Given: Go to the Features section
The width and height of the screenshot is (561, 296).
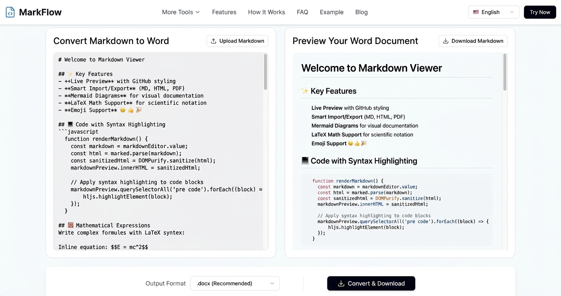Looking at the screenshot, I should [224, 12].
